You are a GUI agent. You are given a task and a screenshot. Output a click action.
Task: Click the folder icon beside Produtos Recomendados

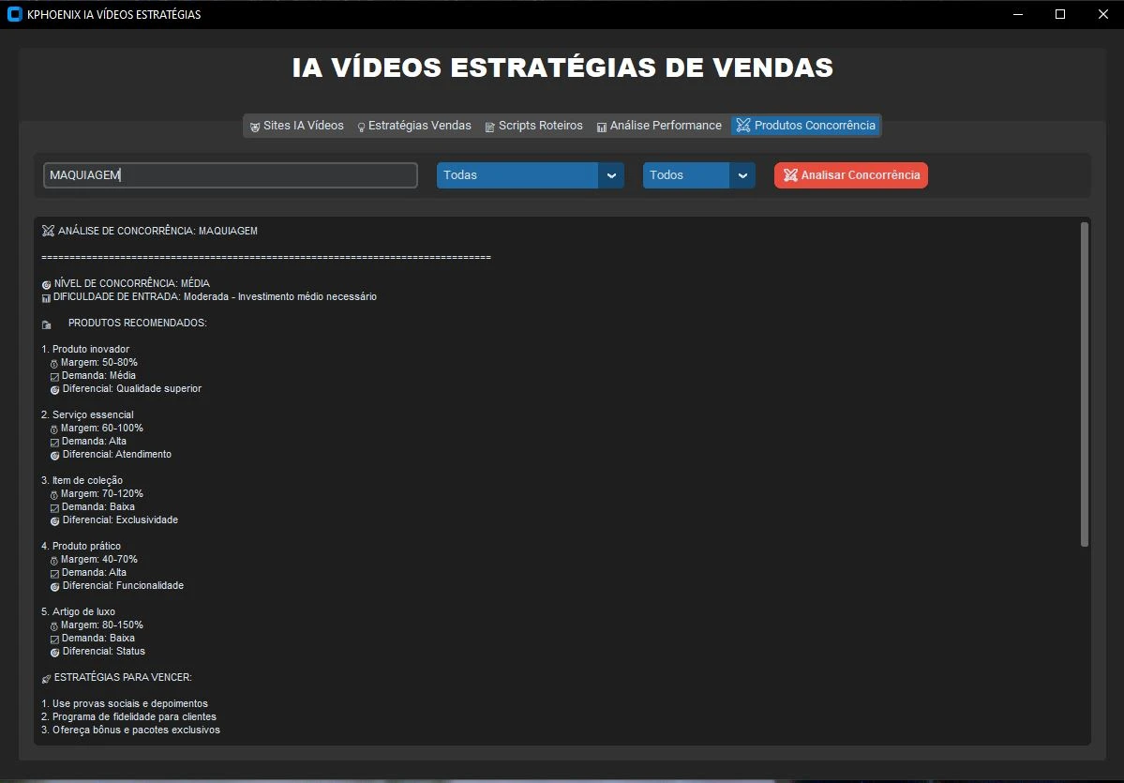tap(47, 324)
